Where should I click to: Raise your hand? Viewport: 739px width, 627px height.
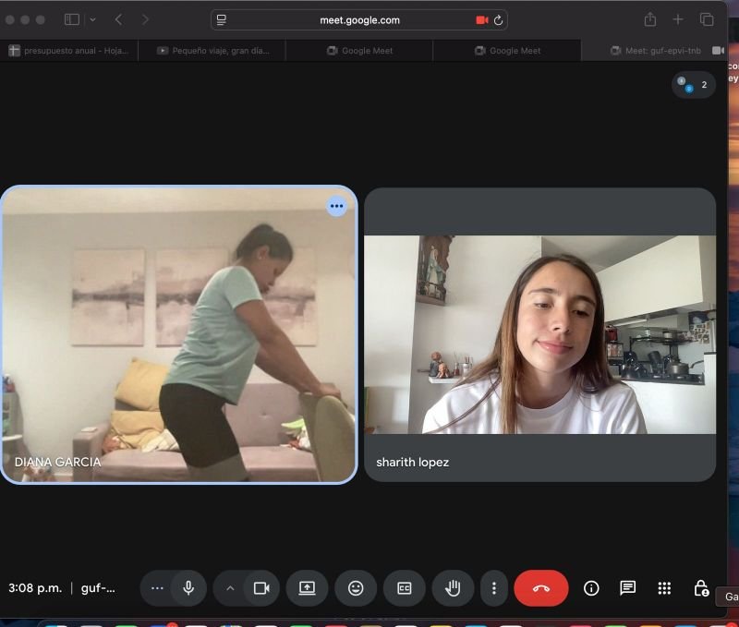click(453, 588)
